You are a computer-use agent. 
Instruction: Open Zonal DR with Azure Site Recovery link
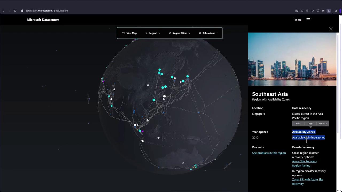click(308, 182)
